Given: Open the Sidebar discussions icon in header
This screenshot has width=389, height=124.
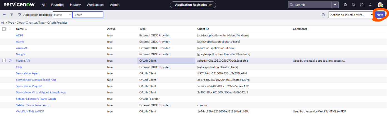Looking at the screenshot, I should 353,5.
